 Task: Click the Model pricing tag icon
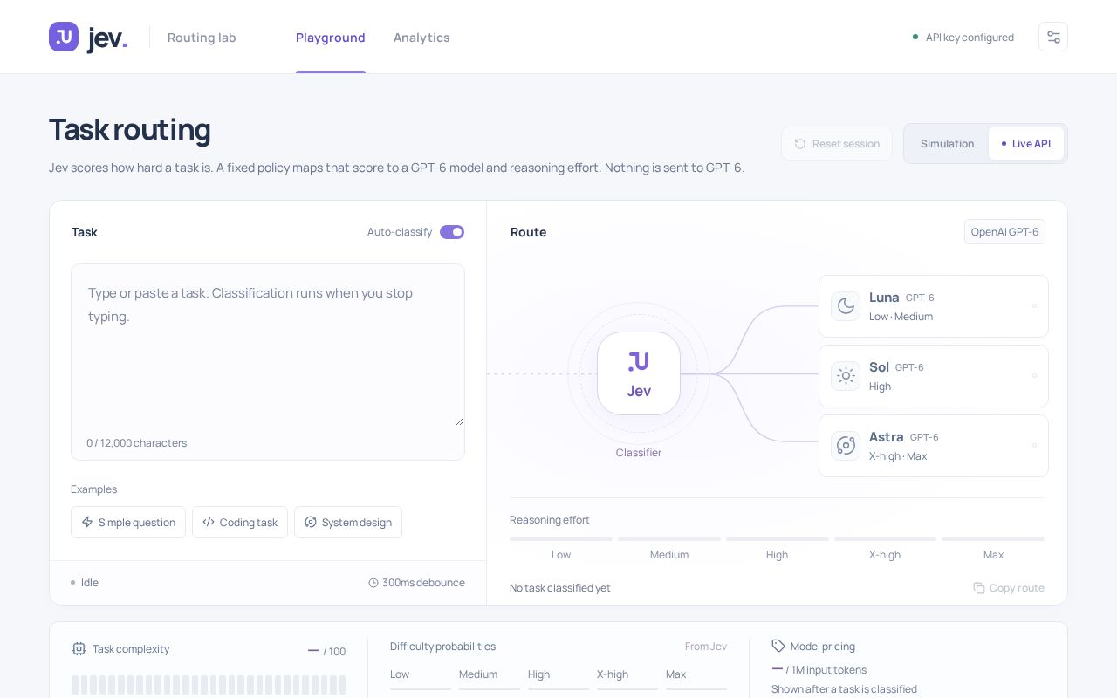coord(778,646)
